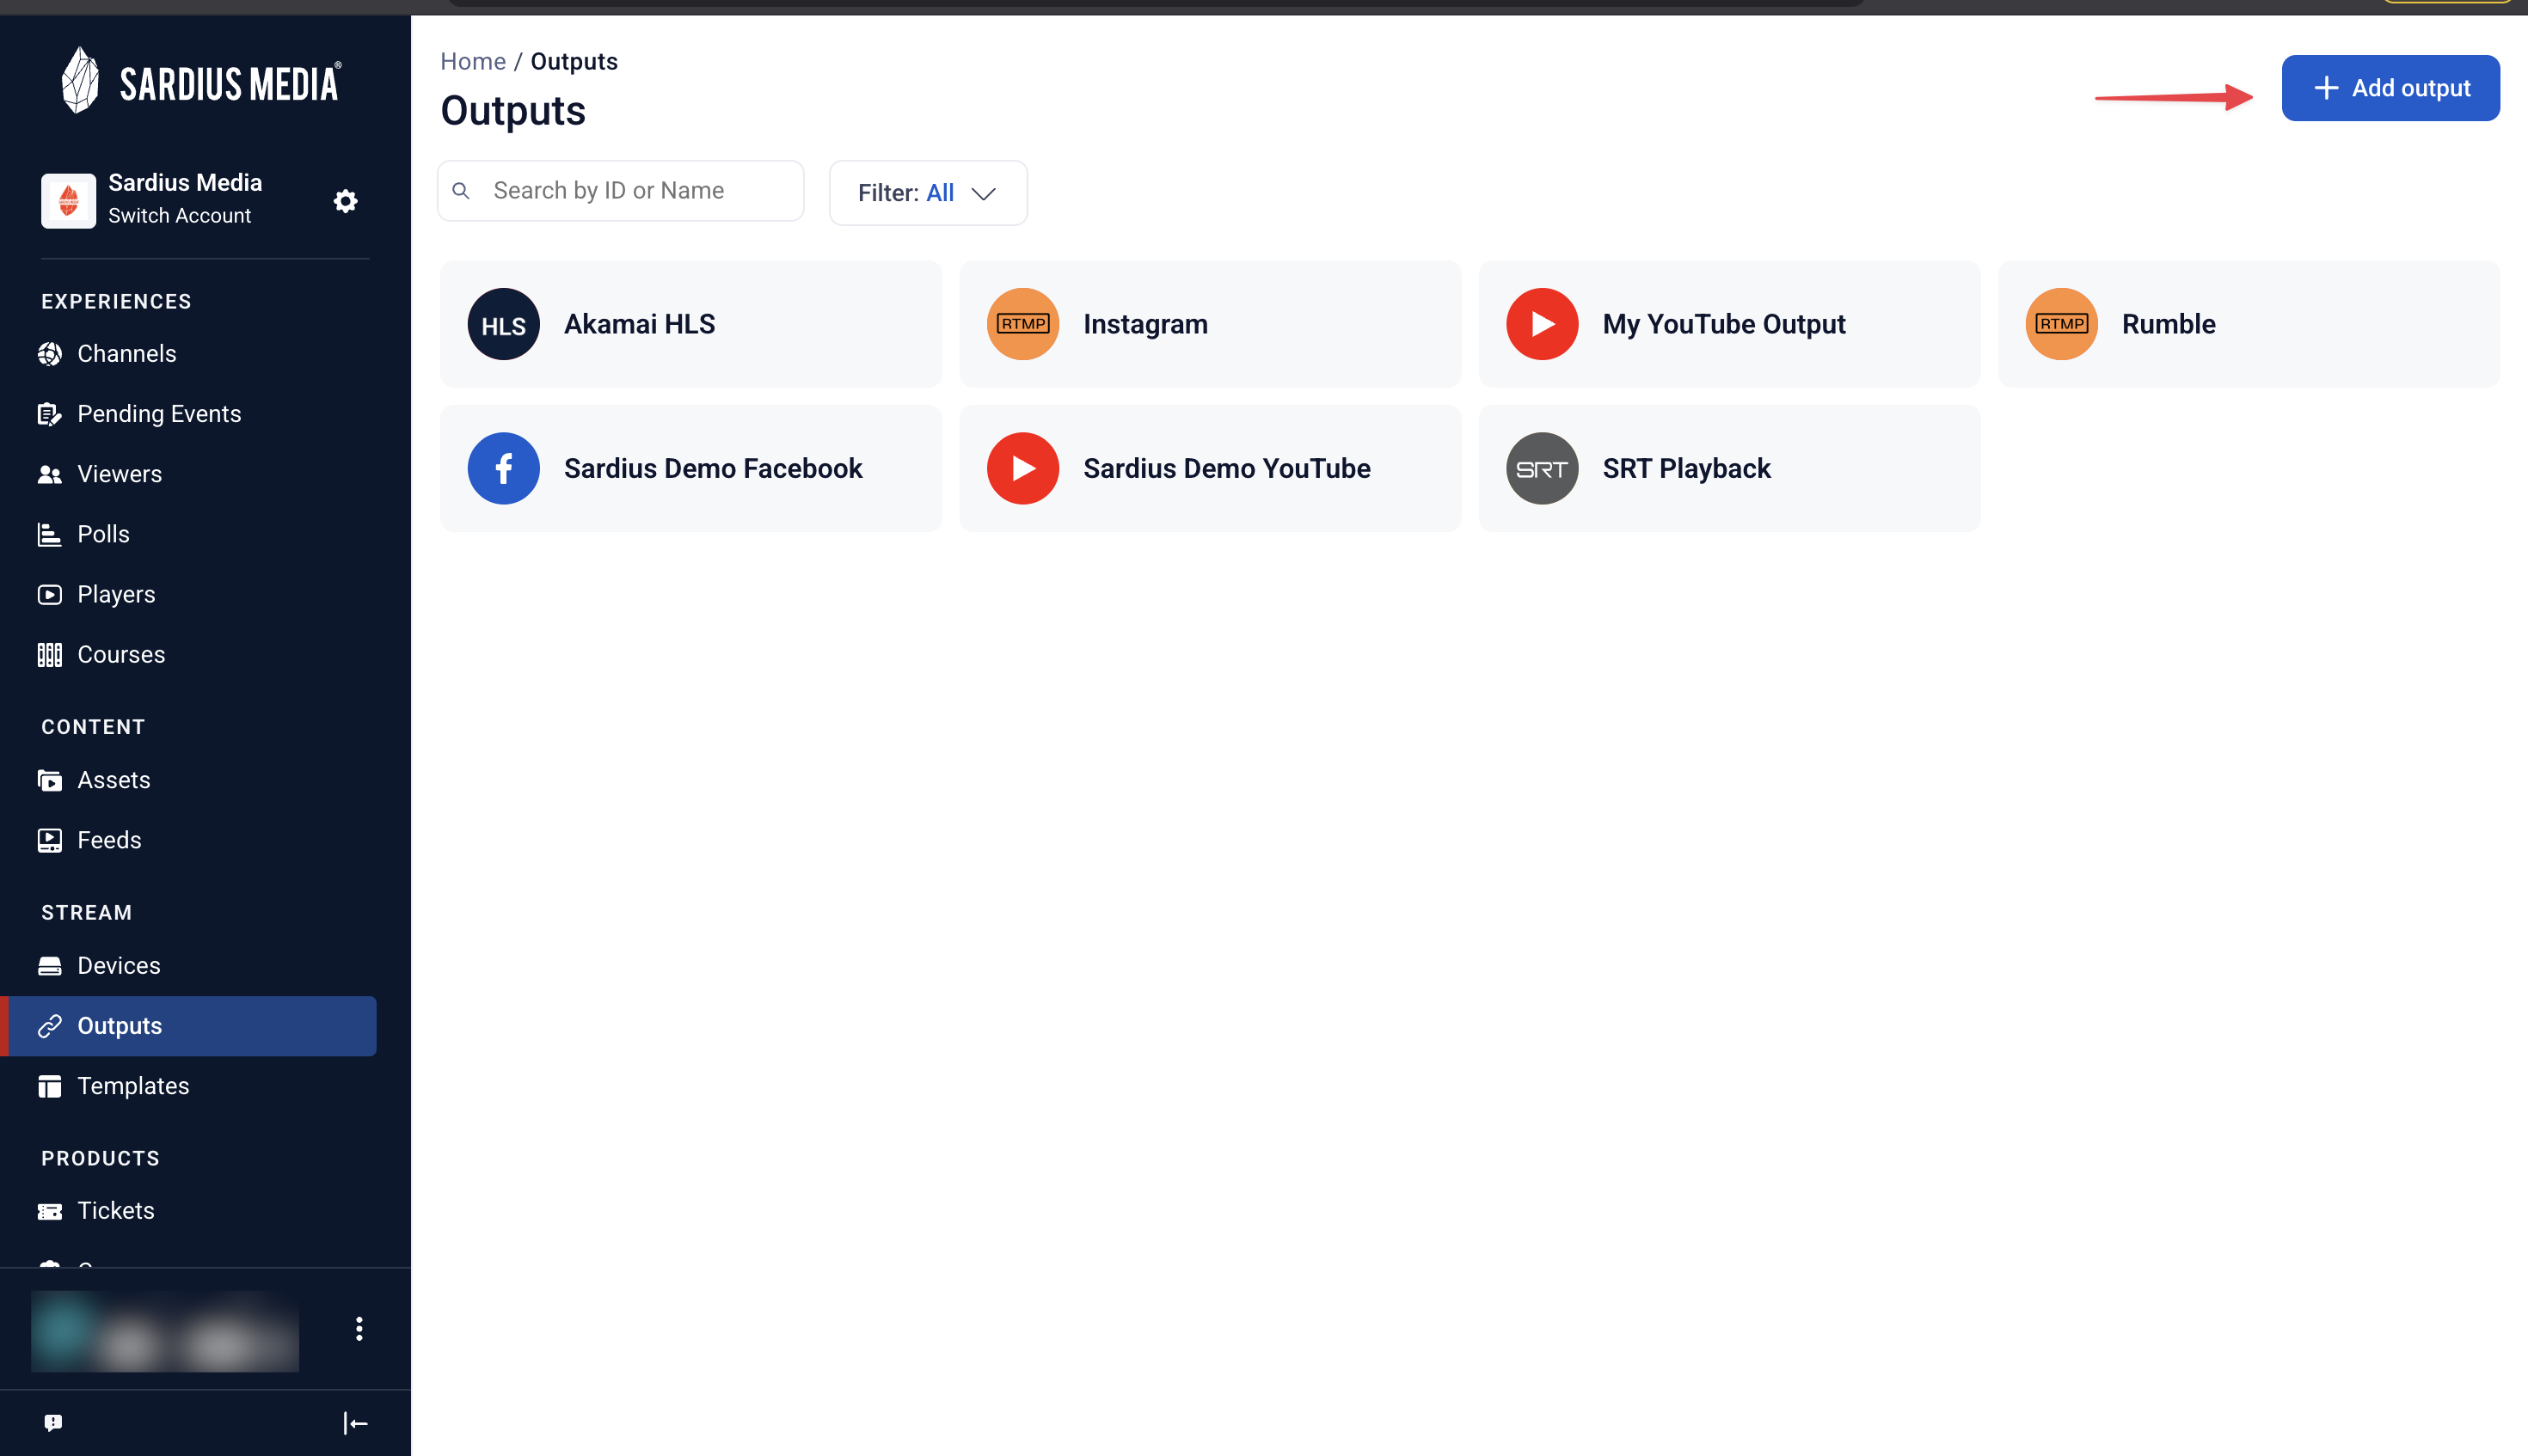Click the blurred user profile area
This screenshot has height=1456, width=2528.
tap(165, 1330)
